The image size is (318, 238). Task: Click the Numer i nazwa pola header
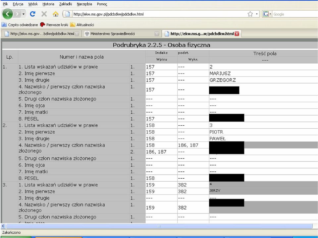point(81,57)
